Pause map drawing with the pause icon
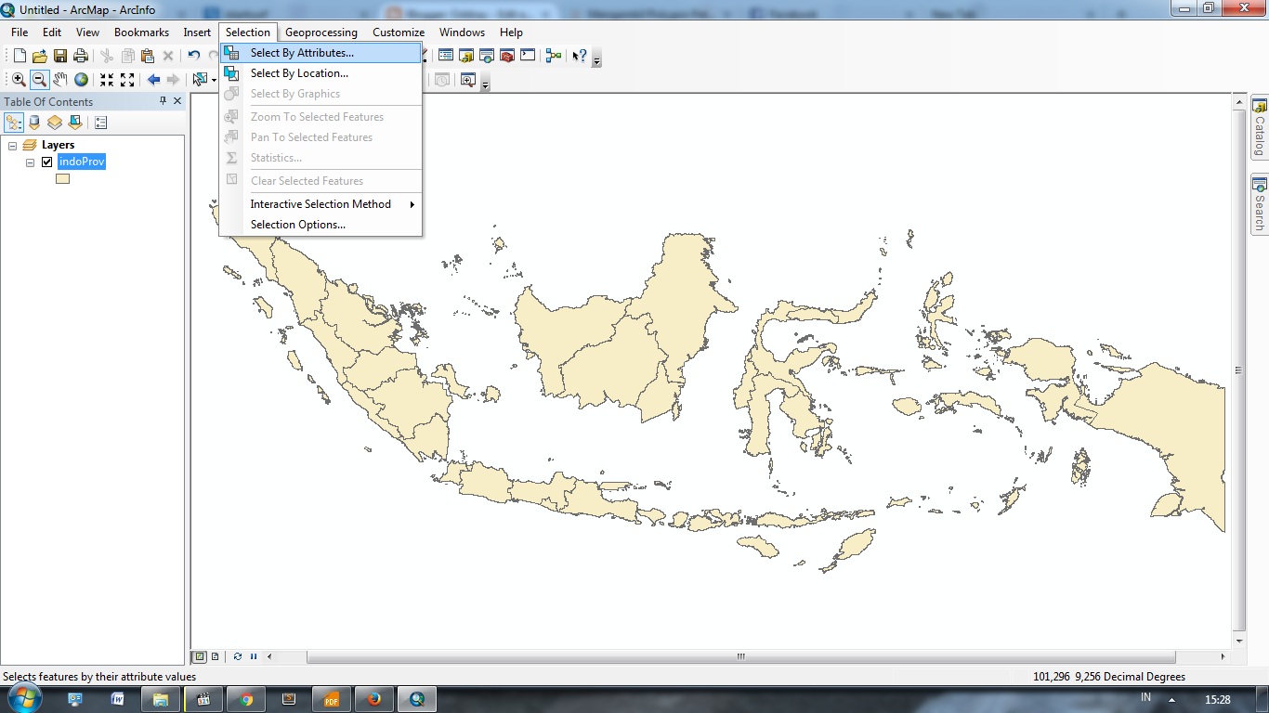This screenshot has width=1269, height=713. pyautogui.click(x=254, y=656)
